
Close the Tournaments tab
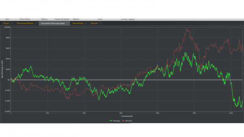(x=86, y=23)
